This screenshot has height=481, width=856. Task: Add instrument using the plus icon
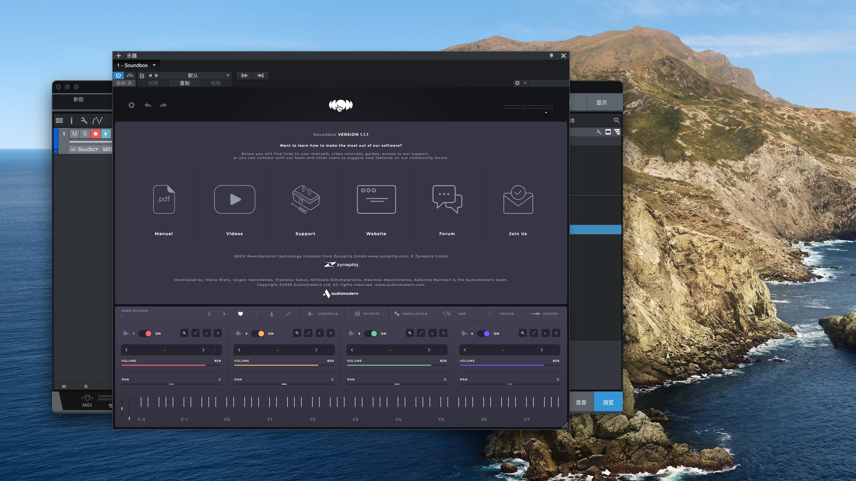(119, 56)
